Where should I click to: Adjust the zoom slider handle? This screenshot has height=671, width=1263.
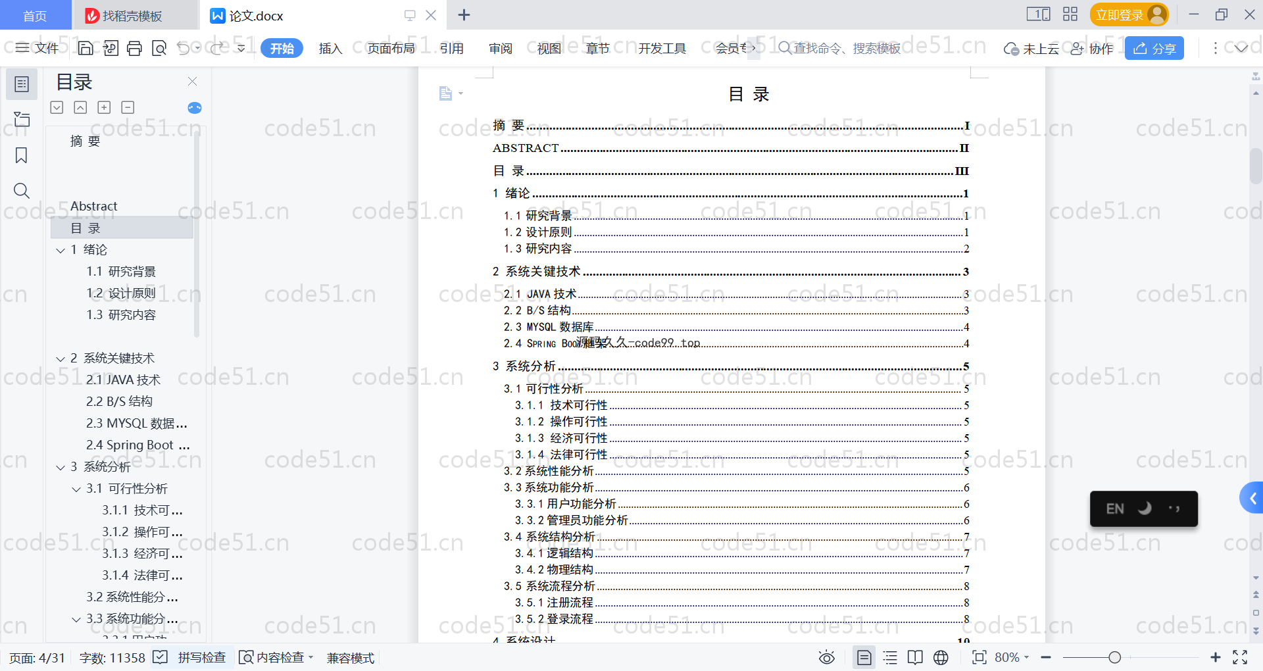(1114, 657)
